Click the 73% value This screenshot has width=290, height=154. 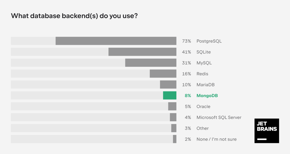186,41
